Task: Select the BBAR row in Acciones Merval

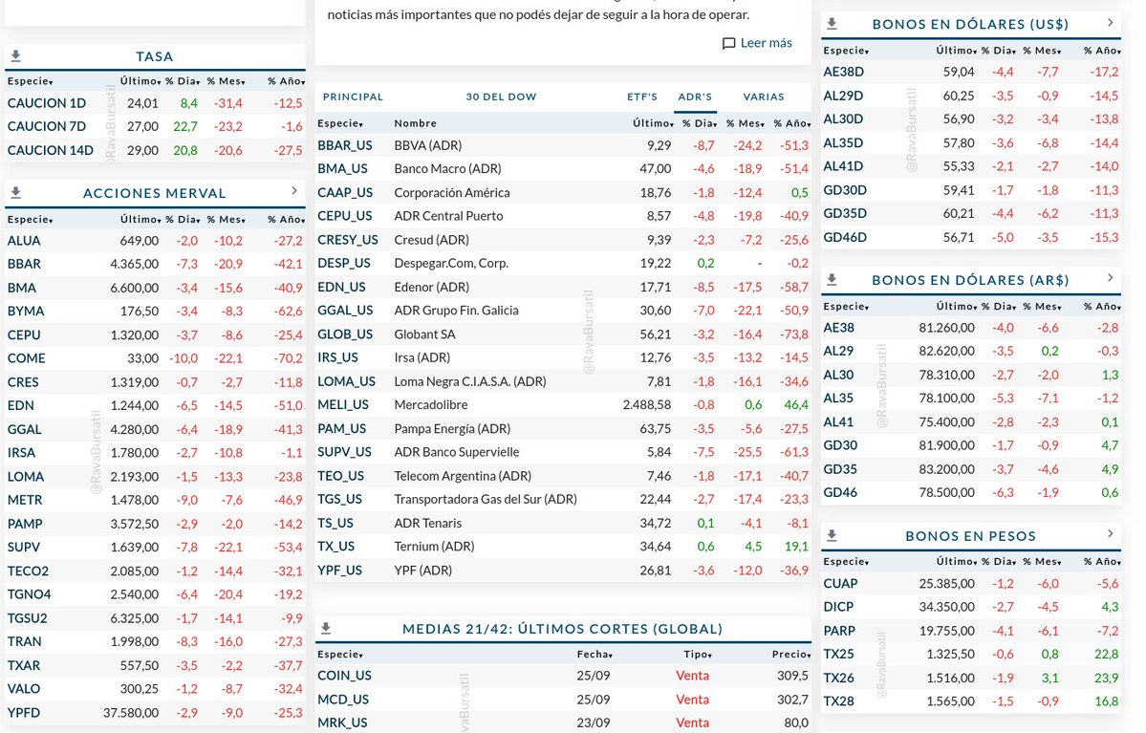Action: [x=155, y=264]
